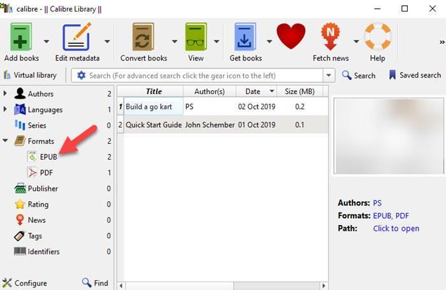Image resolution: width=446 pixels, height=290 pixels.
Task: Click the 'PS' author cell in table
Action: [x=210, y=106]
